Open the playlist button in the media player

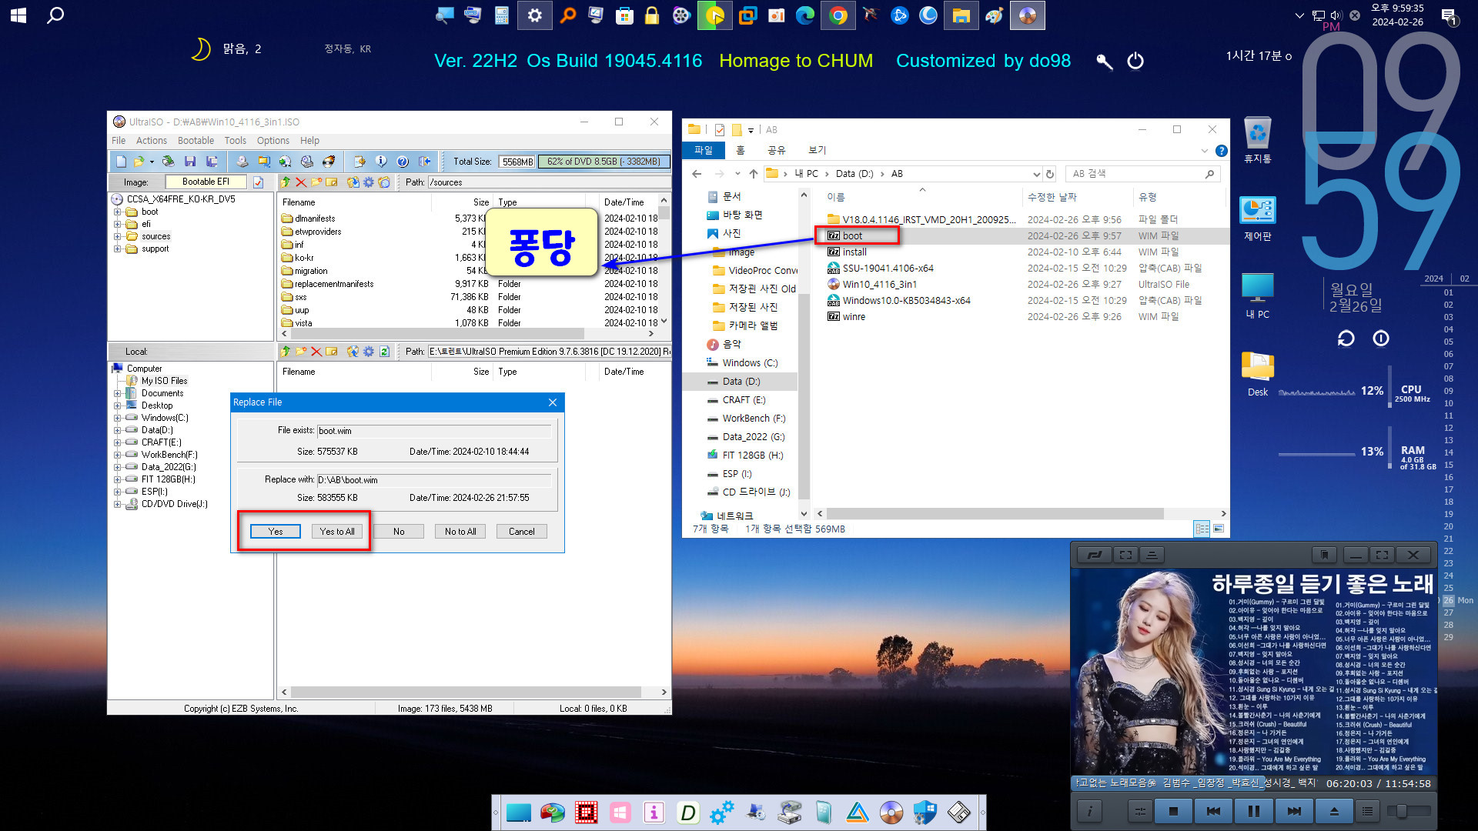click(1367, 811)
